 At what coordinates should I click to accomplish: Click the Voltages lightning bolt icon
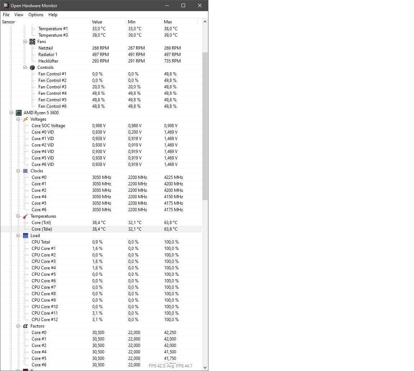click(26, 119)
